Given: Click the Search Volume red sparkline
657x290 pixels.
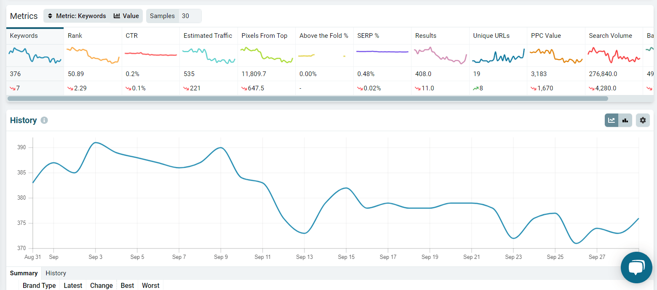Looking at the screenshot, I should coord(614,55).
